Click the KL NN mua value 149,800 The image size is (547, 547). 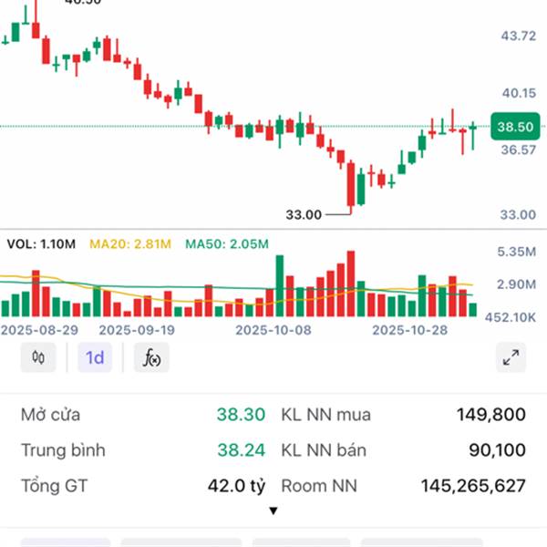click(491, 415)
